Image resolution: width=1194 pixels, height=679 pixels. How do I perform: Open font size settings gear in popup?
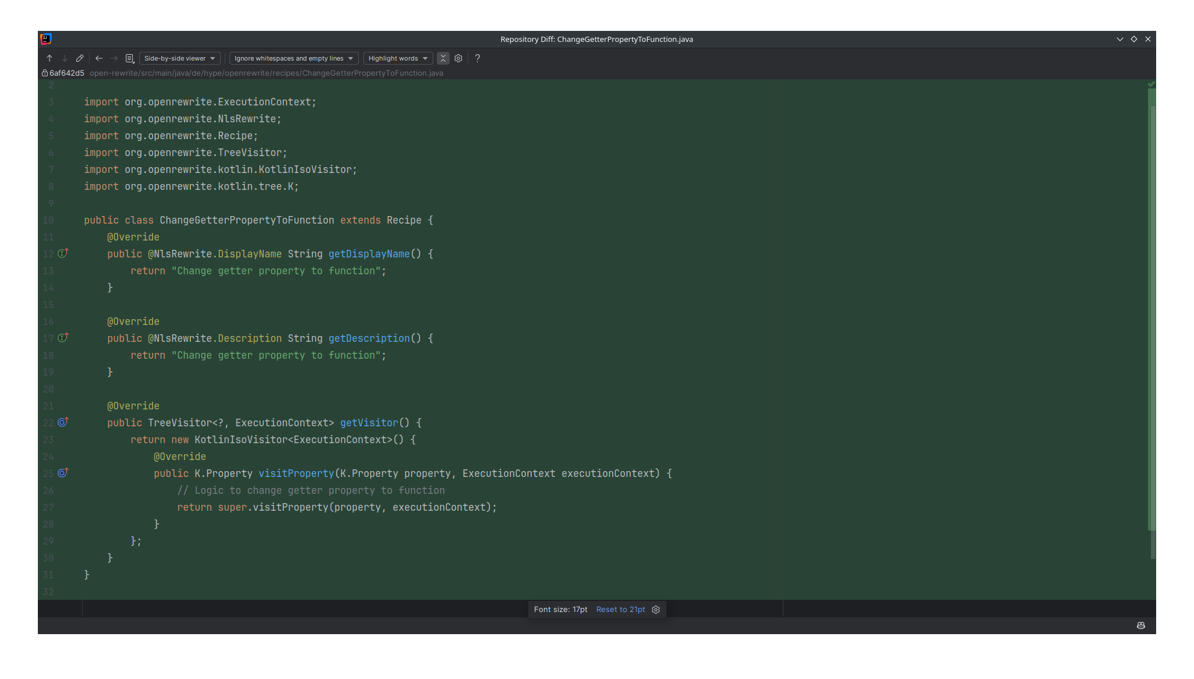click(x=656, y=610)
